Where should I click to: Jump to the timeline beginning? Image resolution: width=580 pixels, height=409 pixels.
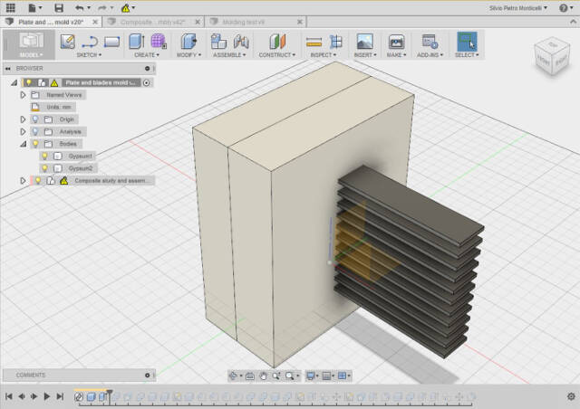(x=9, y=396)
